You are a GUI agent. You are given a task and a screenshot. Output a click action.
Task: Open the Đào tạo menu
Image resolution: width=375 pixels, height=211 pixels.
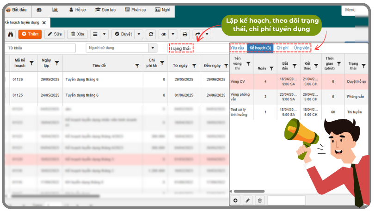[x=105, y=10]
